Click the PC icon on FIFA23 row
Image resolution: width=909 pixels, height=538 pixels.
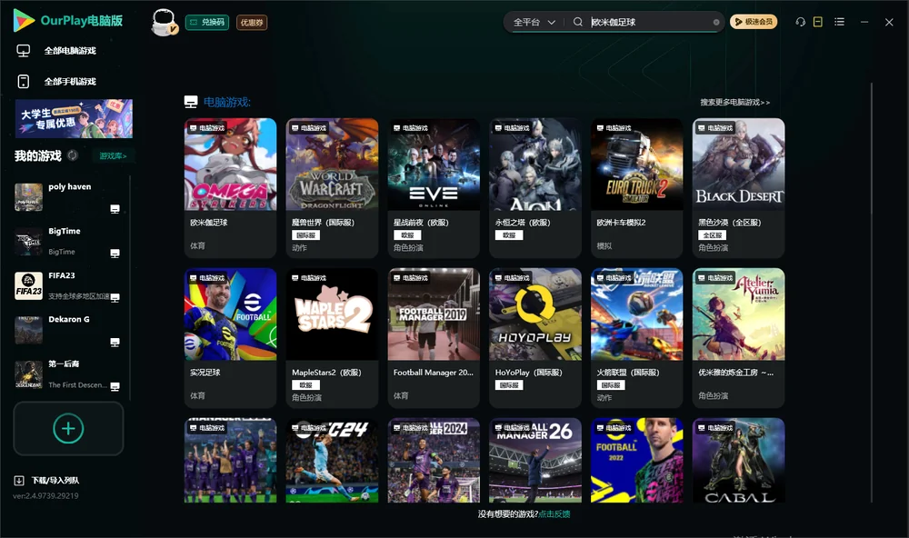coord(115,297)
